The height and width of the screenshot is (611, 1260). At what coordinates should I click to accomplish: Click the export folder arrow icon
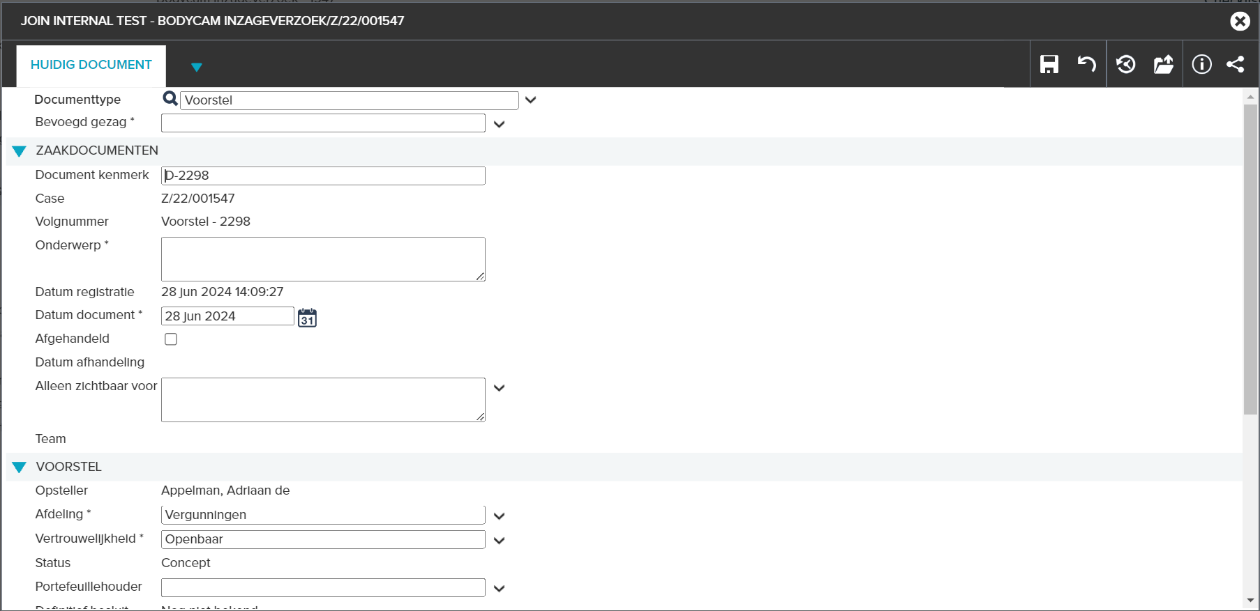tap(1163, 64)
